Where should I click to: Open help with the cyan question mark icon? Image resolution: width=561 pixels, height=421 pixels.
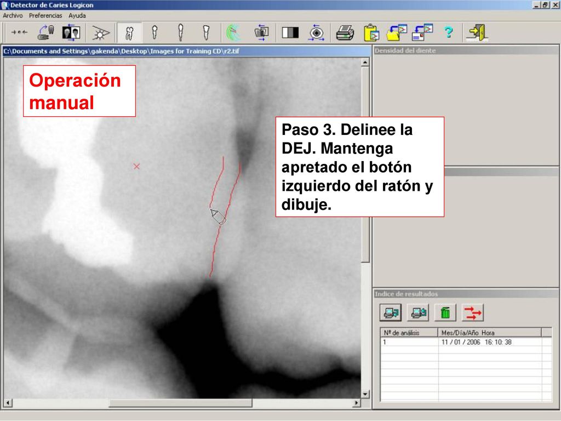448,32
